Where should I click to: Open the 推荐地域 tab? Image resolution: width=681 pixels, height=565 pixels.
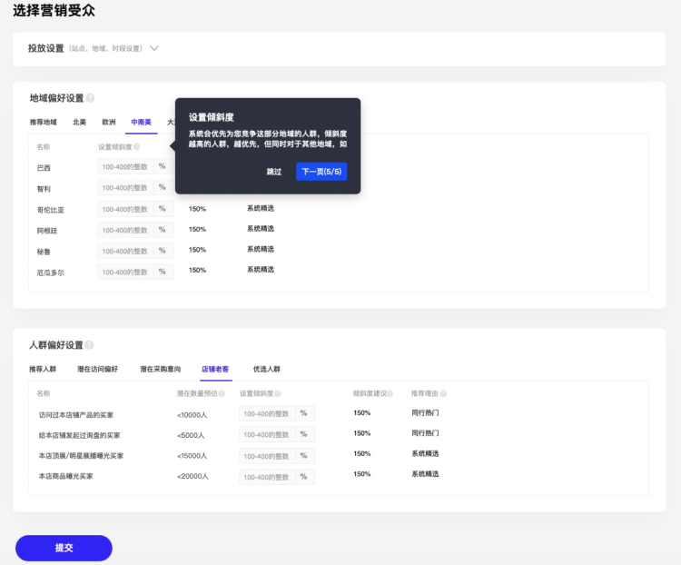43,122
